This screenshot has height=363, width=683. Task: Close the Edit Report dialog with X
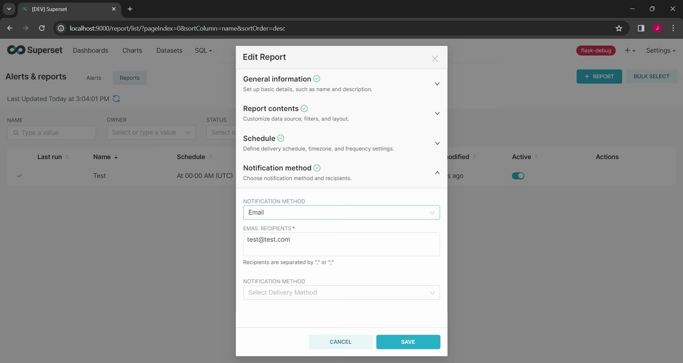click(434, 58)
